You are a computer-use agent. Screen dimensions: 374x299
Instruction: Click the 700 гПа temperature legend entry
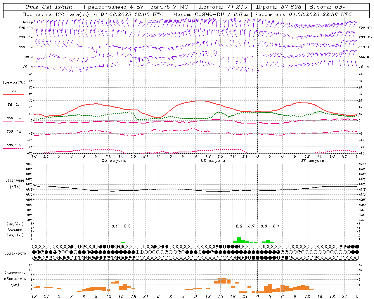point(14,131)
